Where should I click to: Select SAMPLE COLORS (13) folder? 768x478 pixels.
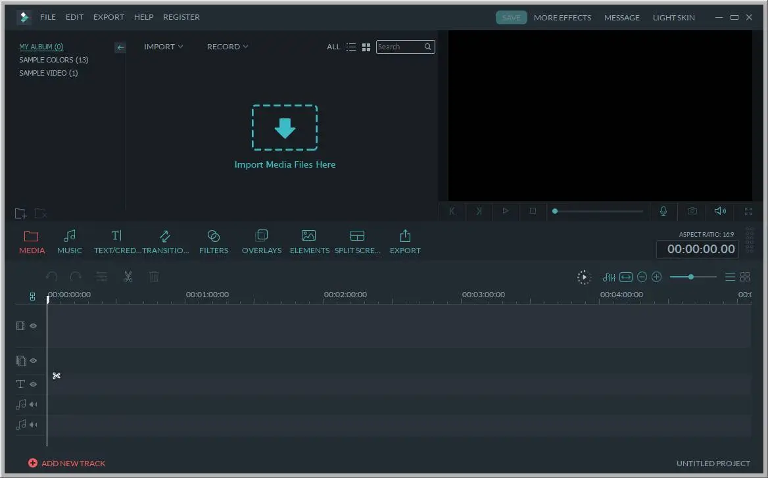tap(54, 60)
